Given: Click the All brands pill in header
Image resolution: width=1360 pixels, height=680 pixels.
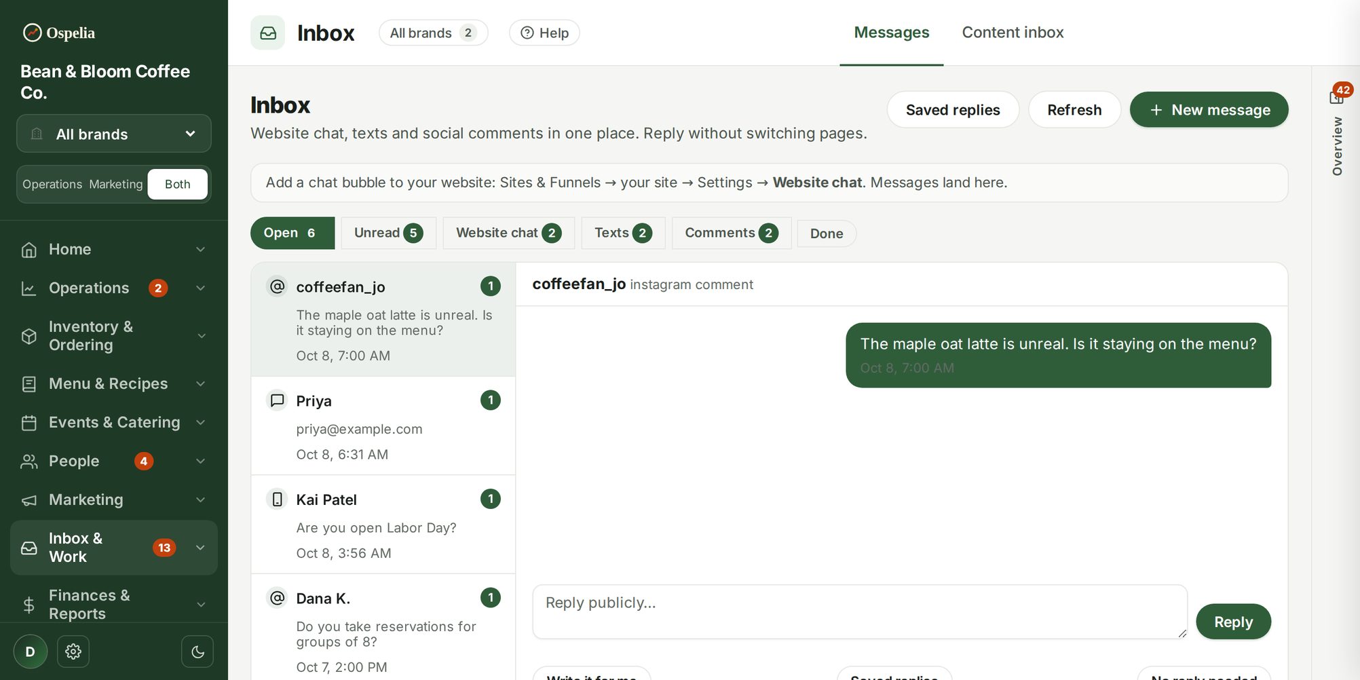Looking at the screenshot, I should tap(433, 33).
